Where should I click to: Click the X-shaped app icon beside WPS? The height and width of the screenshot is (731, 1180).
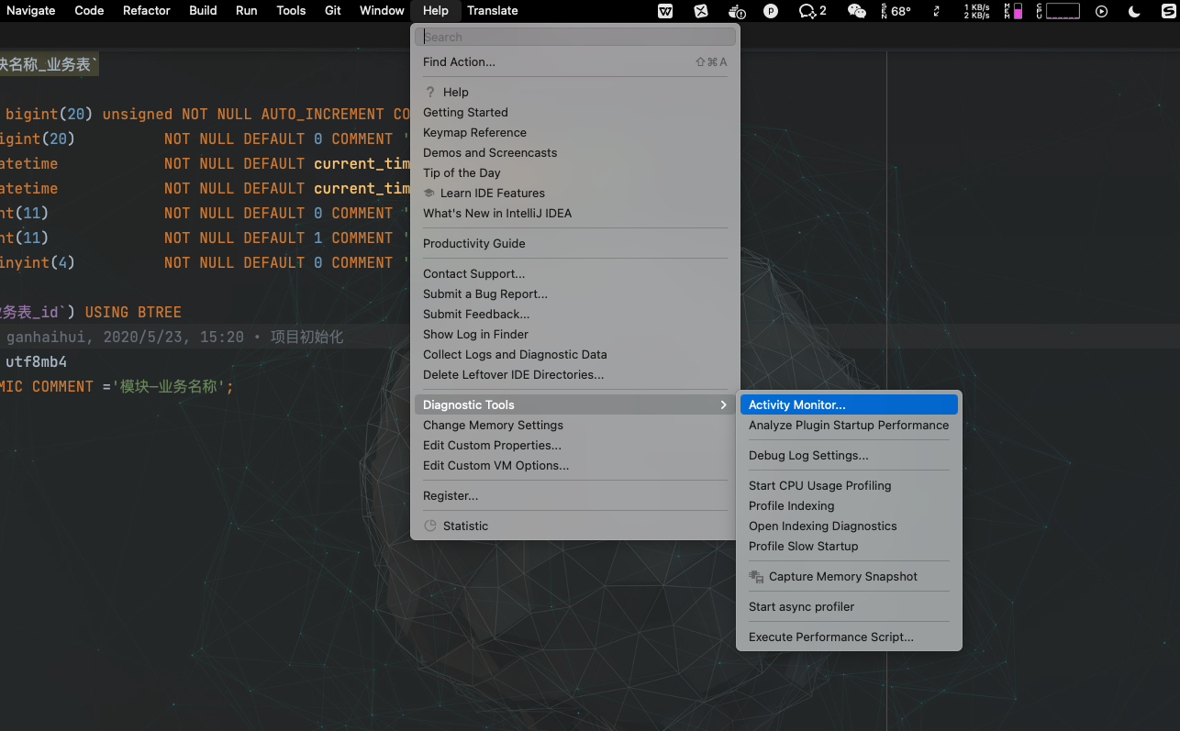701,11
